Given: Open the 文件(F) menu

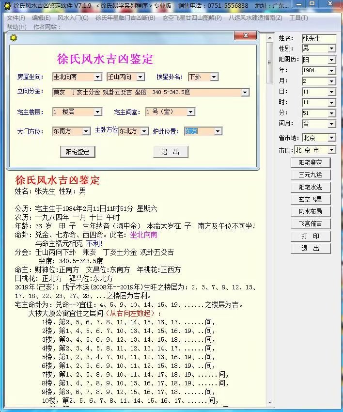Looking at the screenshot, I should coord(16,18).
